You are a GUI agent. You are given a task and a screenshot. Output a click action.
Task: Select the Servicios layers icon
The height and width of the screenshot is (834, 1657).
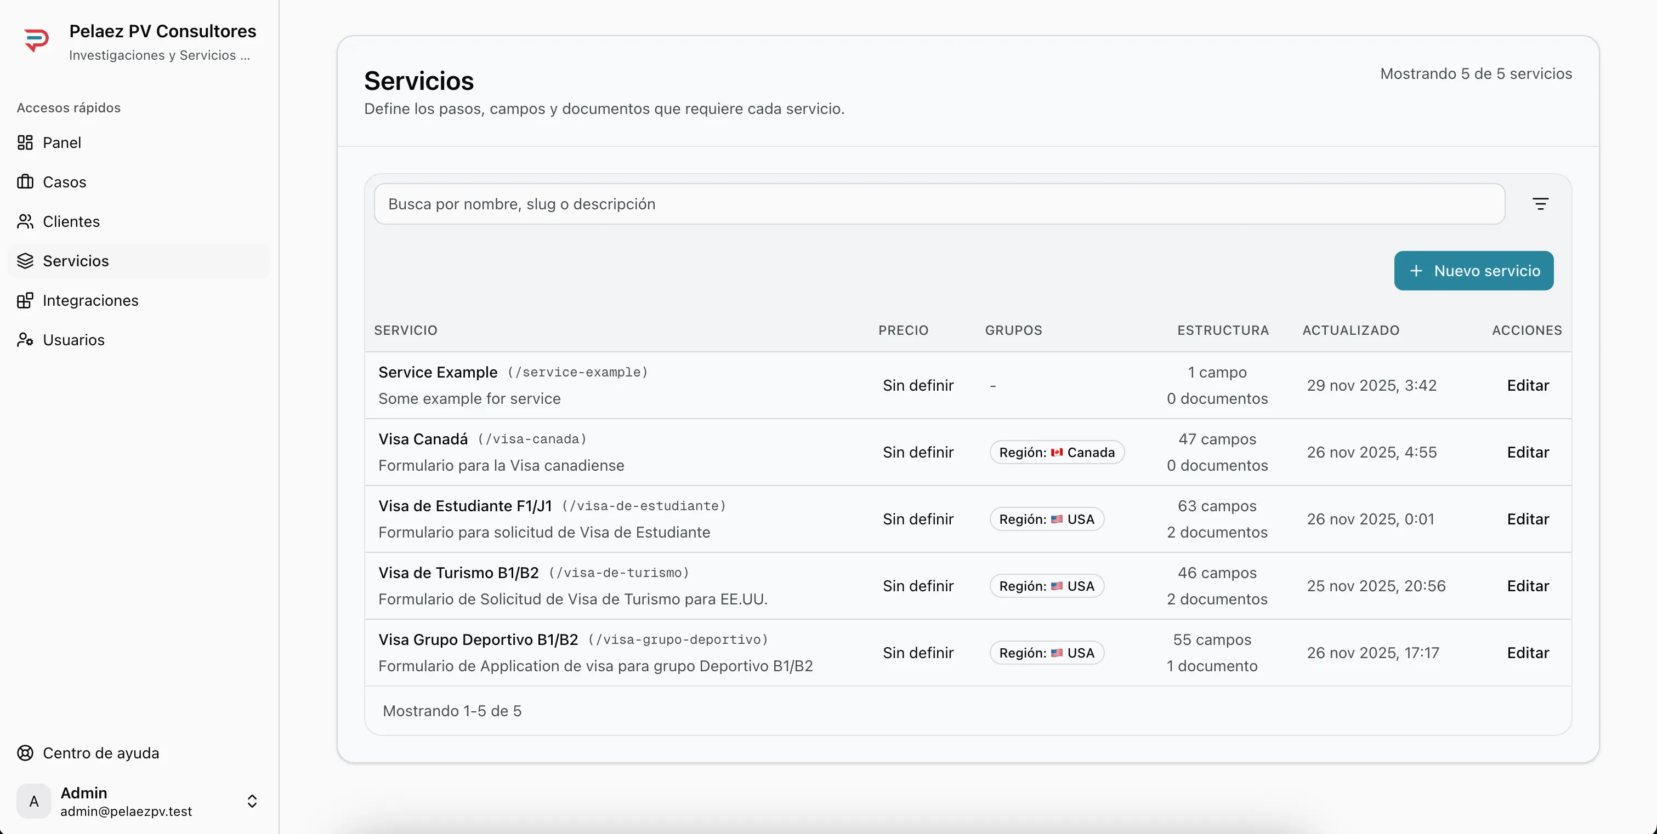point(25,260)
